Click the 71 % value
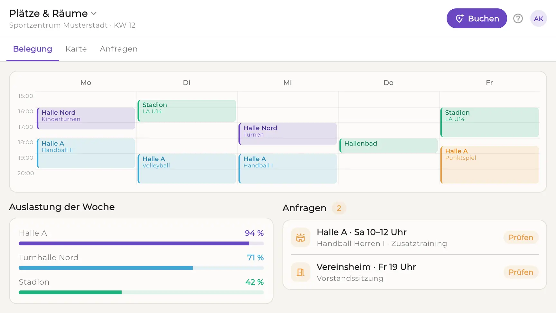 [255, 258]
